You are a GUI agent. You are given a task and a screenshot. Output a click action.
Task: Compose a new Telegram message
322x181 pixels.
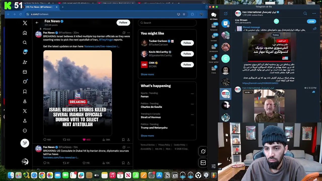click(226, 14)
